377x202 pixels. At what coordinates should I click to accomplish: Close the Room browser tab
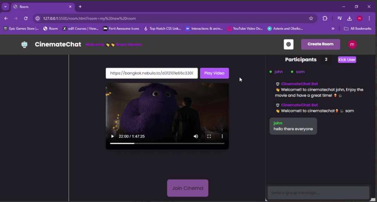pos(70,7)
